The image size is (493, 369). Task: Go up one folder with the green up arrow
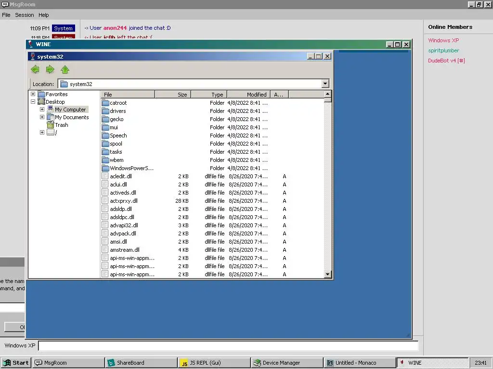tap(65, 69)
